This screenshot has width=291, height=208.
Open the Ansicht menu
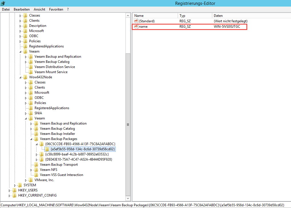(x=39, y=9)
